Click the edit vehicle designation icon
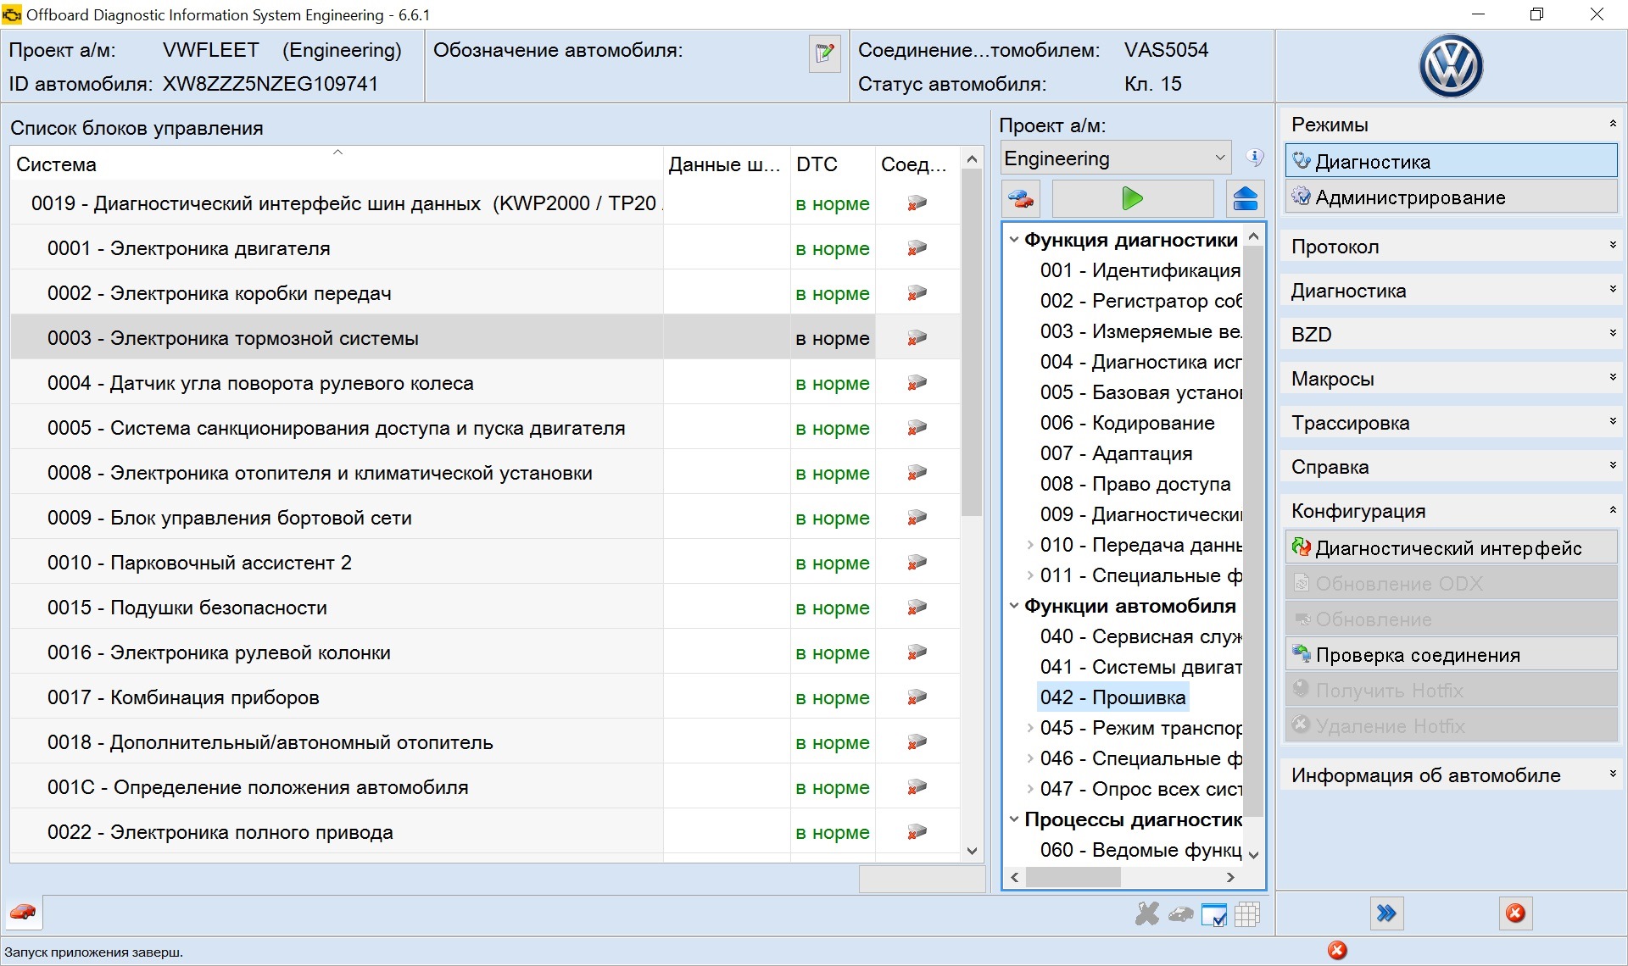 pyautogui.click(x=823, y=54)
